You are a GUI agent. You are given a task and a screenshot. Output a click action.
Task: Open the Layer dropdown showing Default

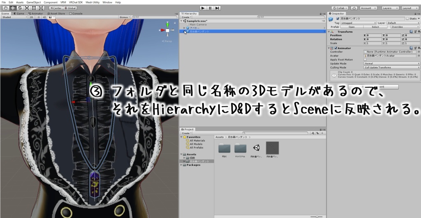(403, 23)
